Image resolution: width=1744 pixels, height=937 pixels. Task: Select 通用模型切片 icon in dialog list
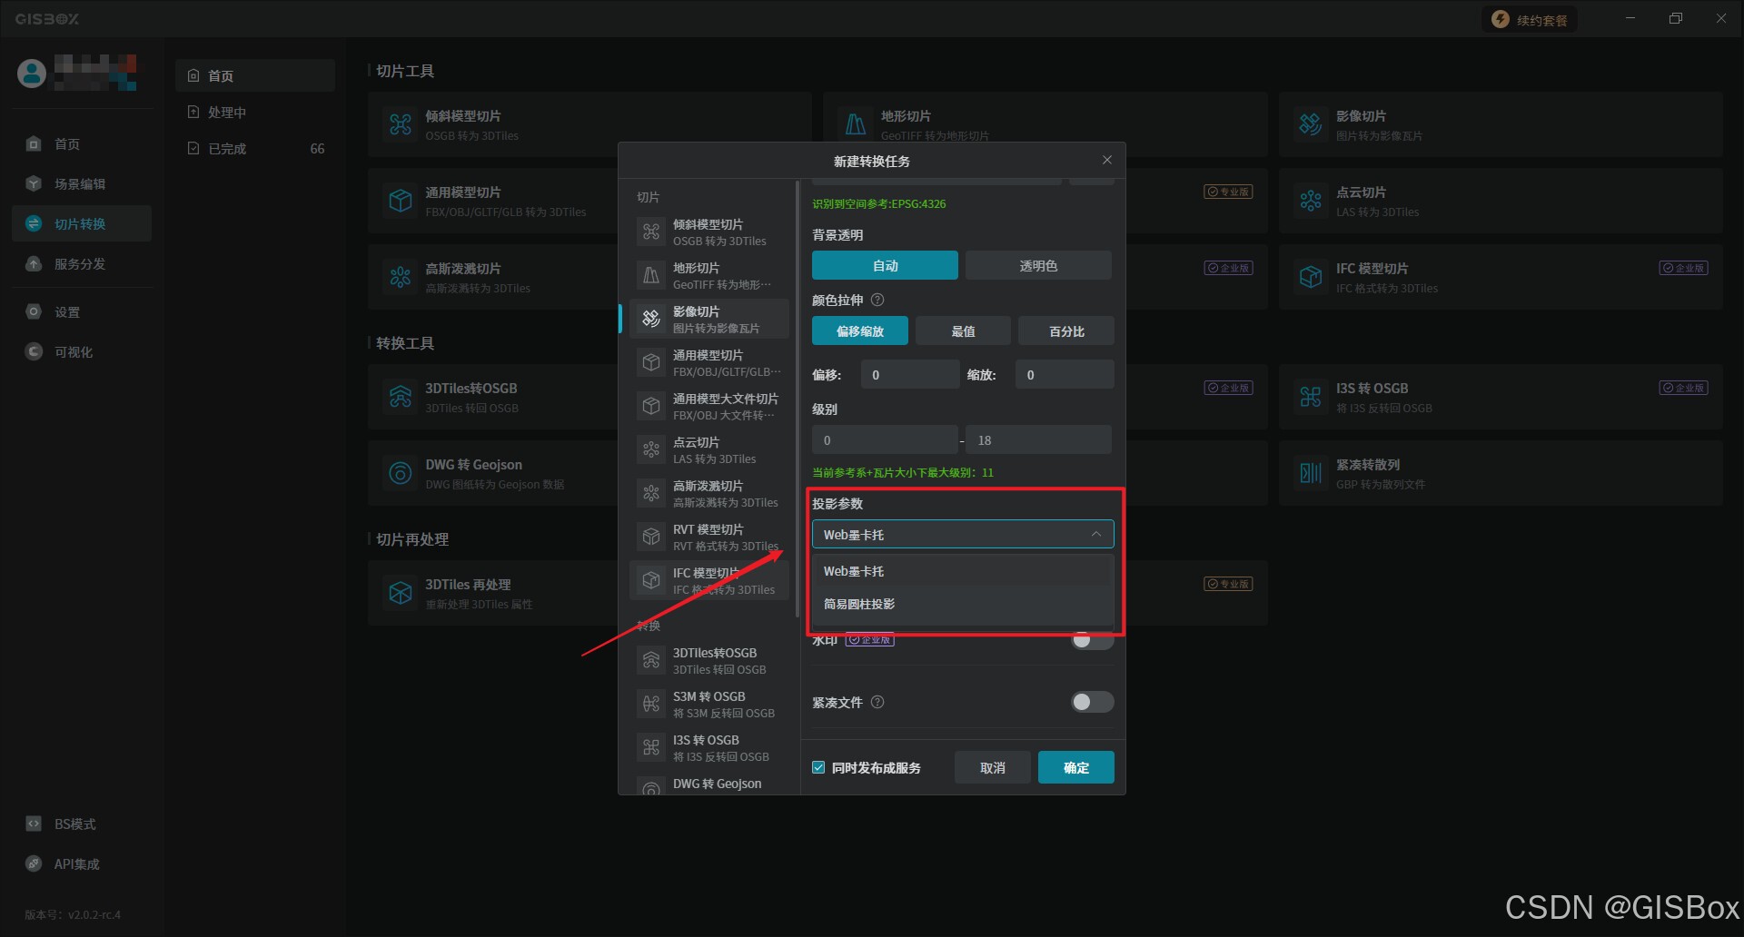pos(651,363)
